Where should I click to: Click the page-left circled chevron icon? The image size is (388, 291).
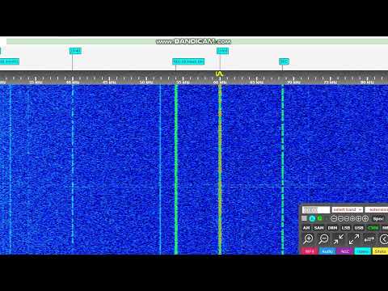click(384, 239)
